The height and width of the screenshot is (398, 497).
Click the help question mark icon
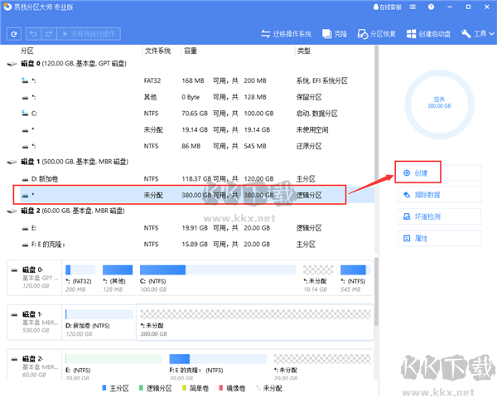click(x=431, y=7)
